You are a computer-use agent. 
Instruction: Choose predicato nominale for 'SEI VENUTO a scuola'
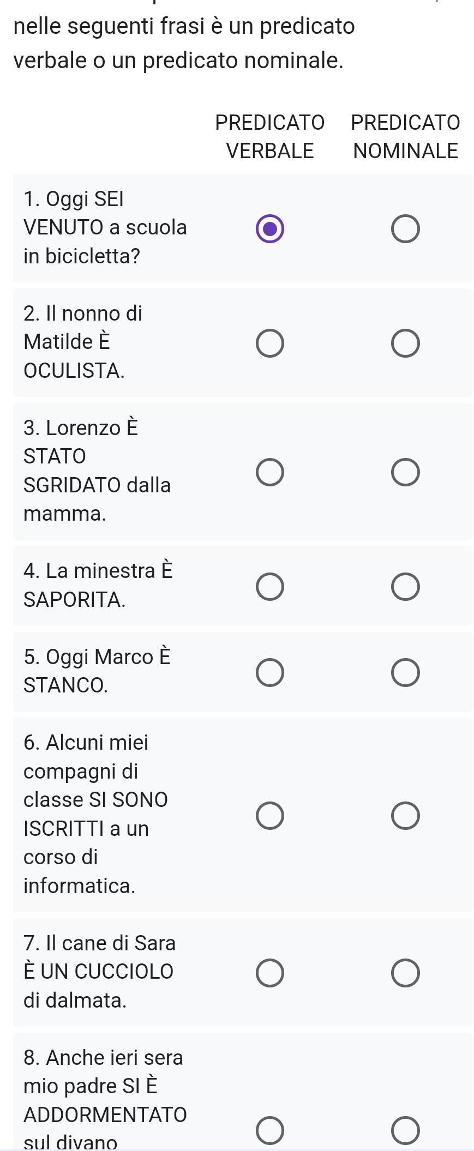[405, 228]
